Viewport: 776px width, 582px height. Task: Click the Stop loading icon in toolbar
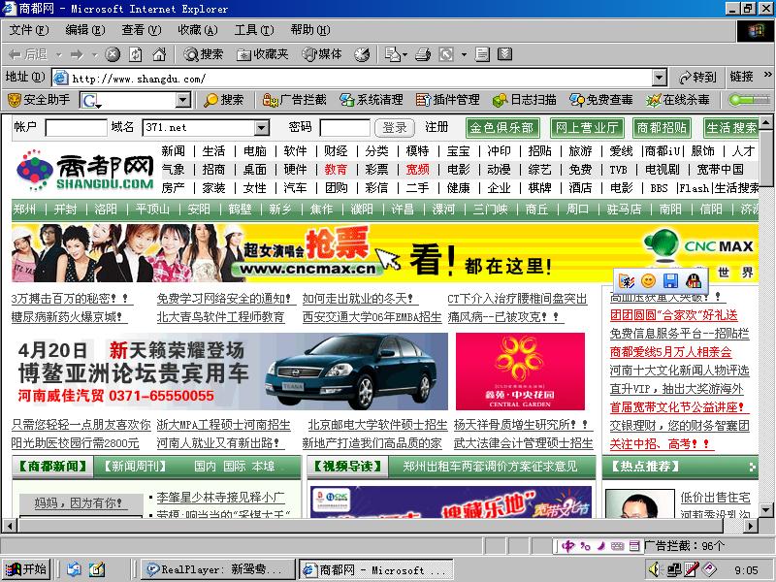[113, 54]
